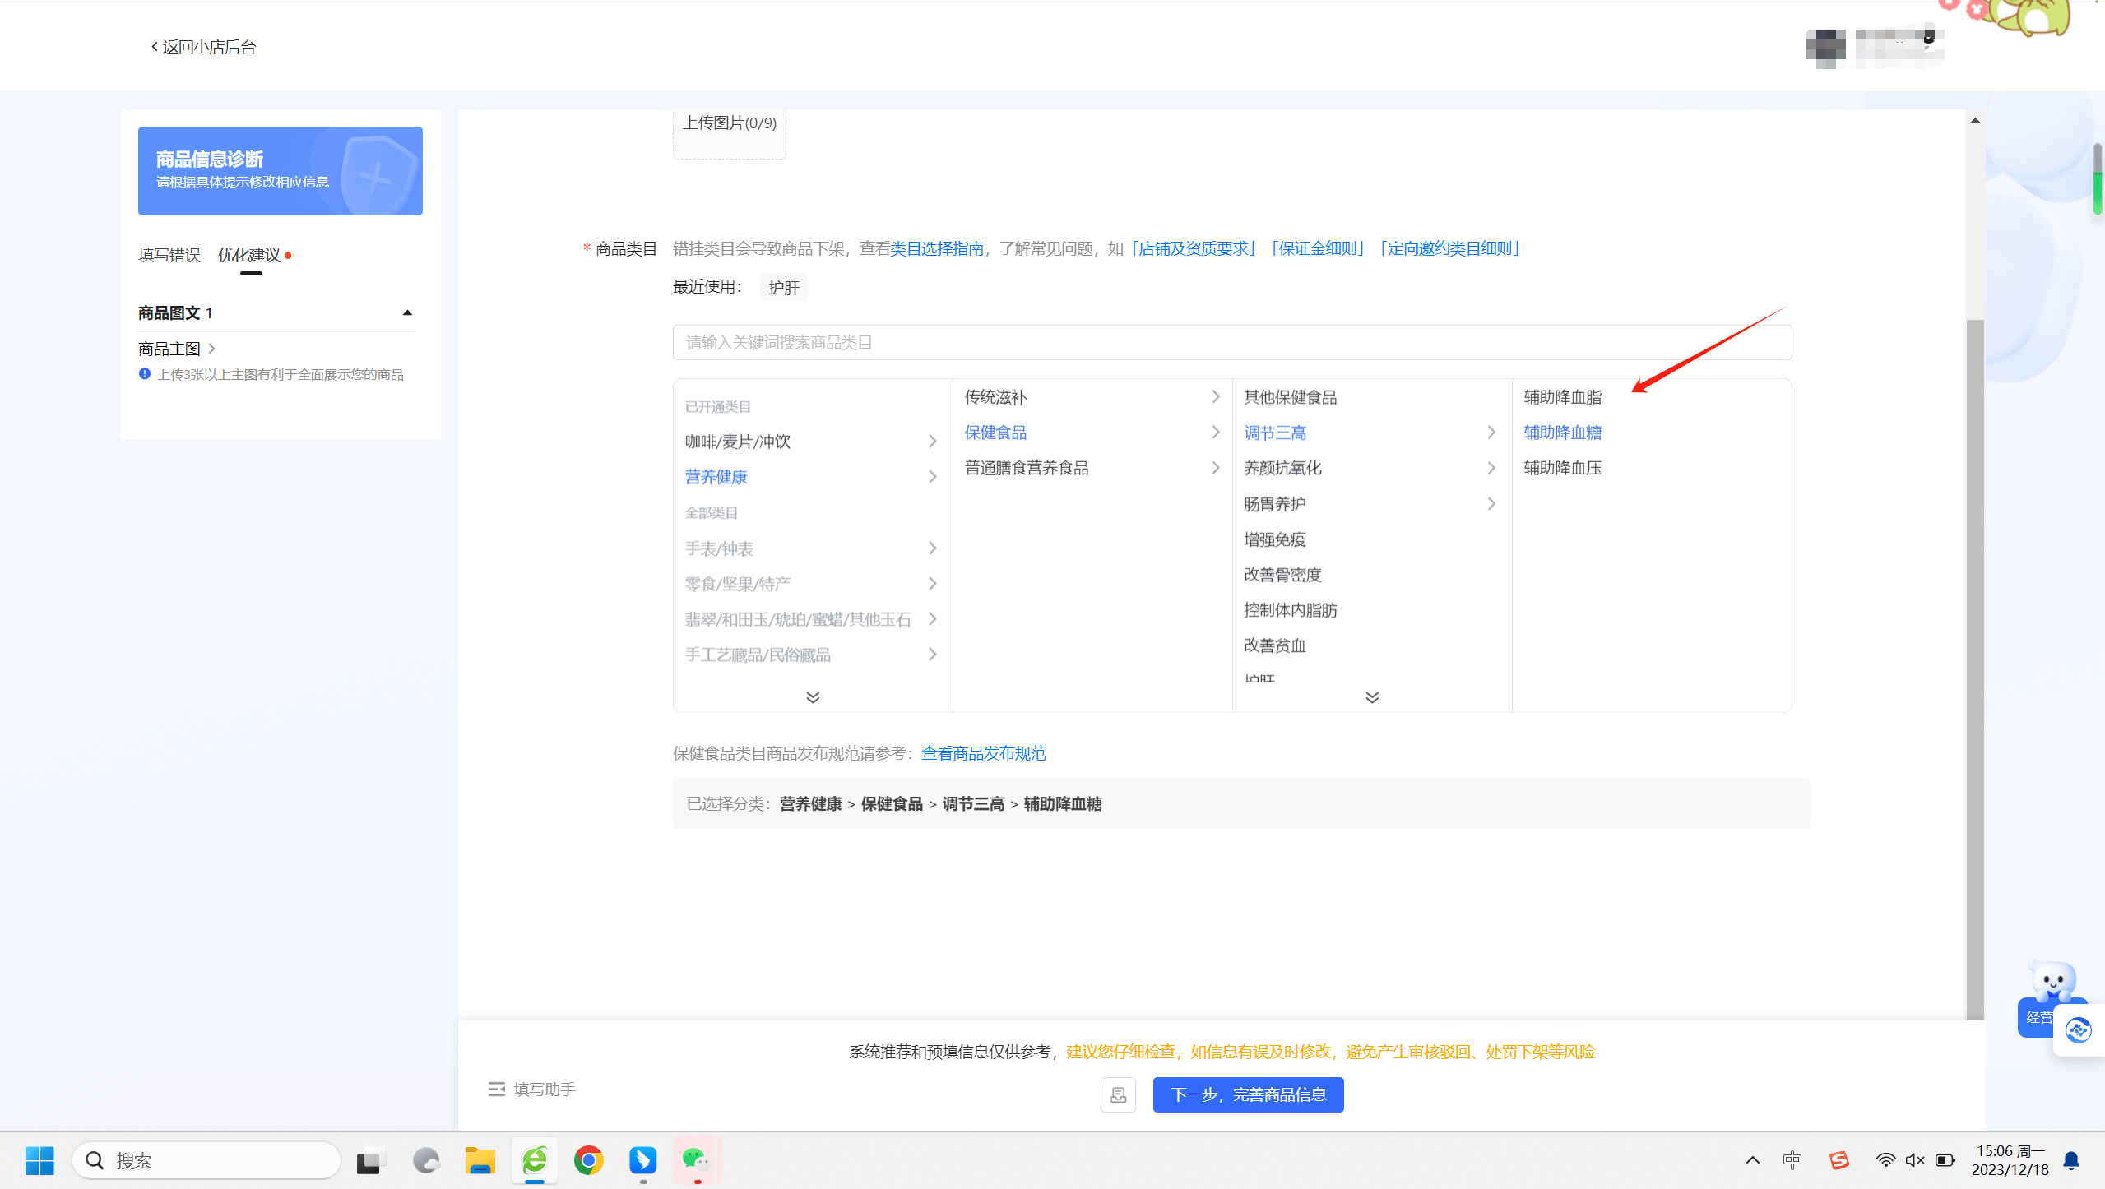
Task: Open Google Chrome from the taskbar
Action: 589,1161
